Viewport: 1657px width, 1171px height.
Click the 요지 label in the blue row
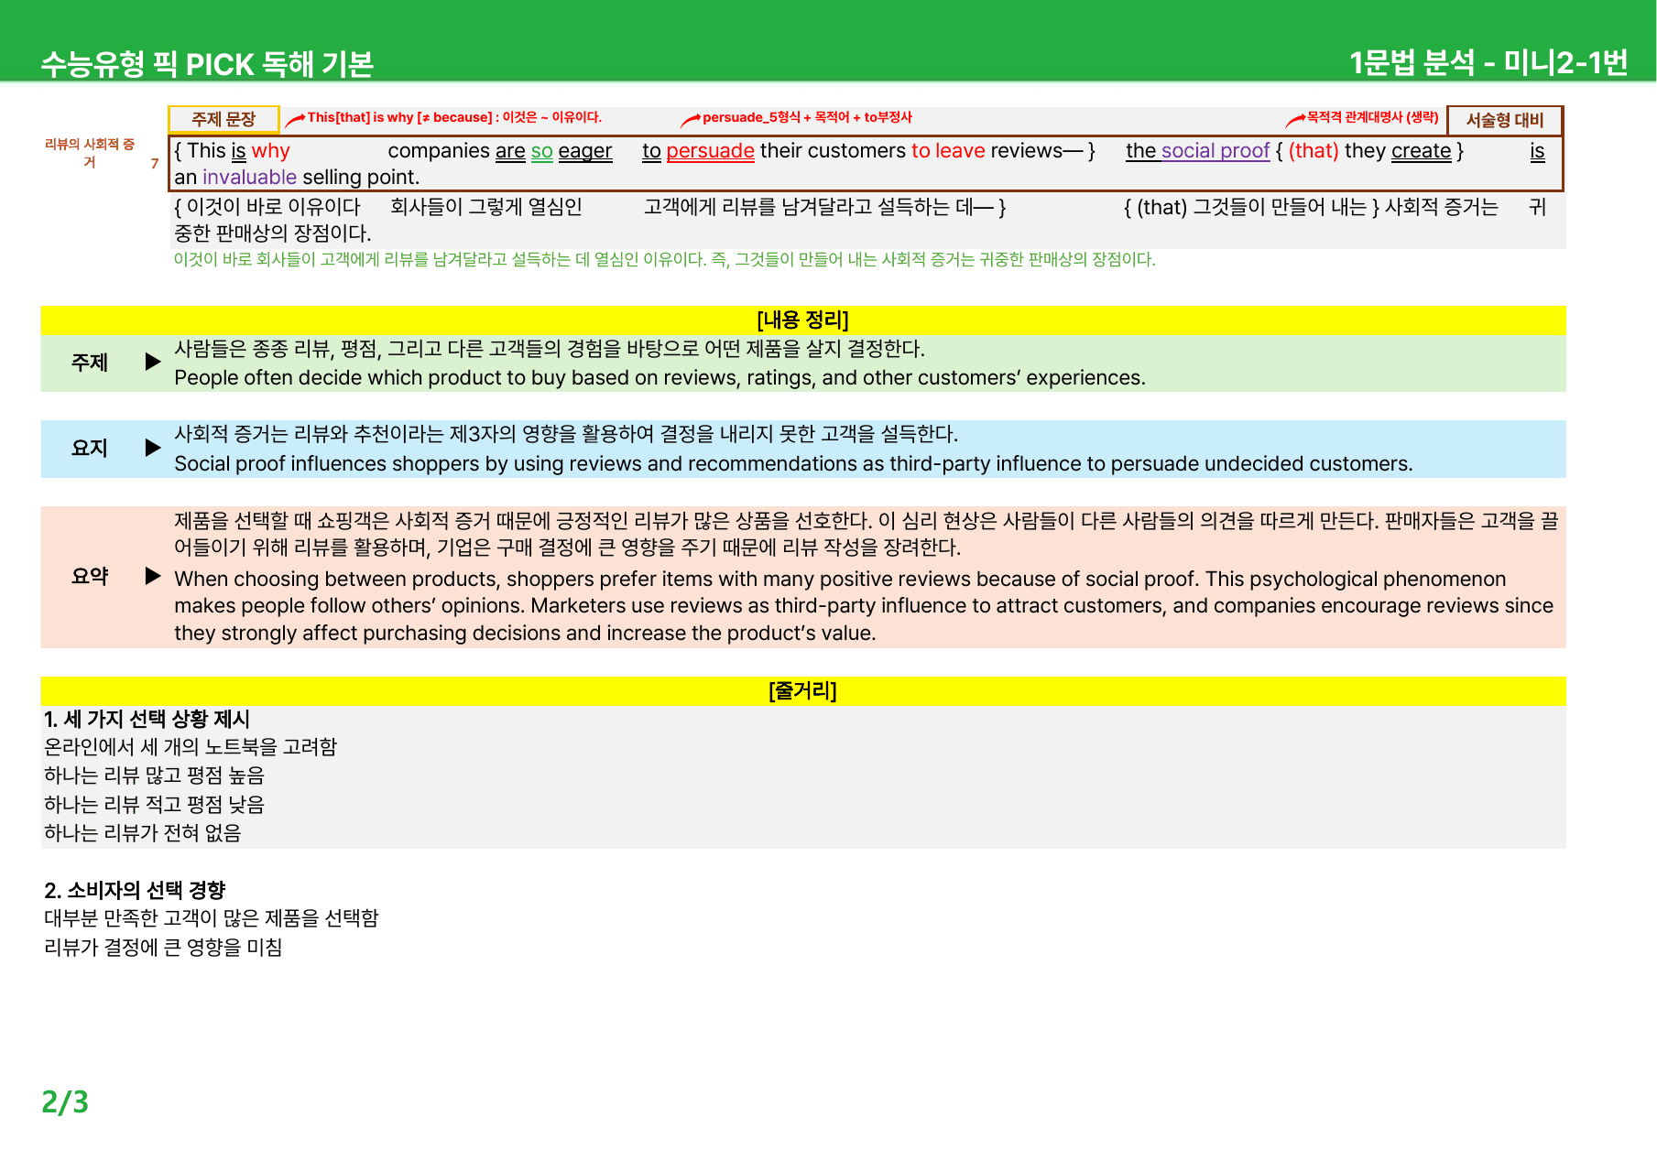pos(90,449)
